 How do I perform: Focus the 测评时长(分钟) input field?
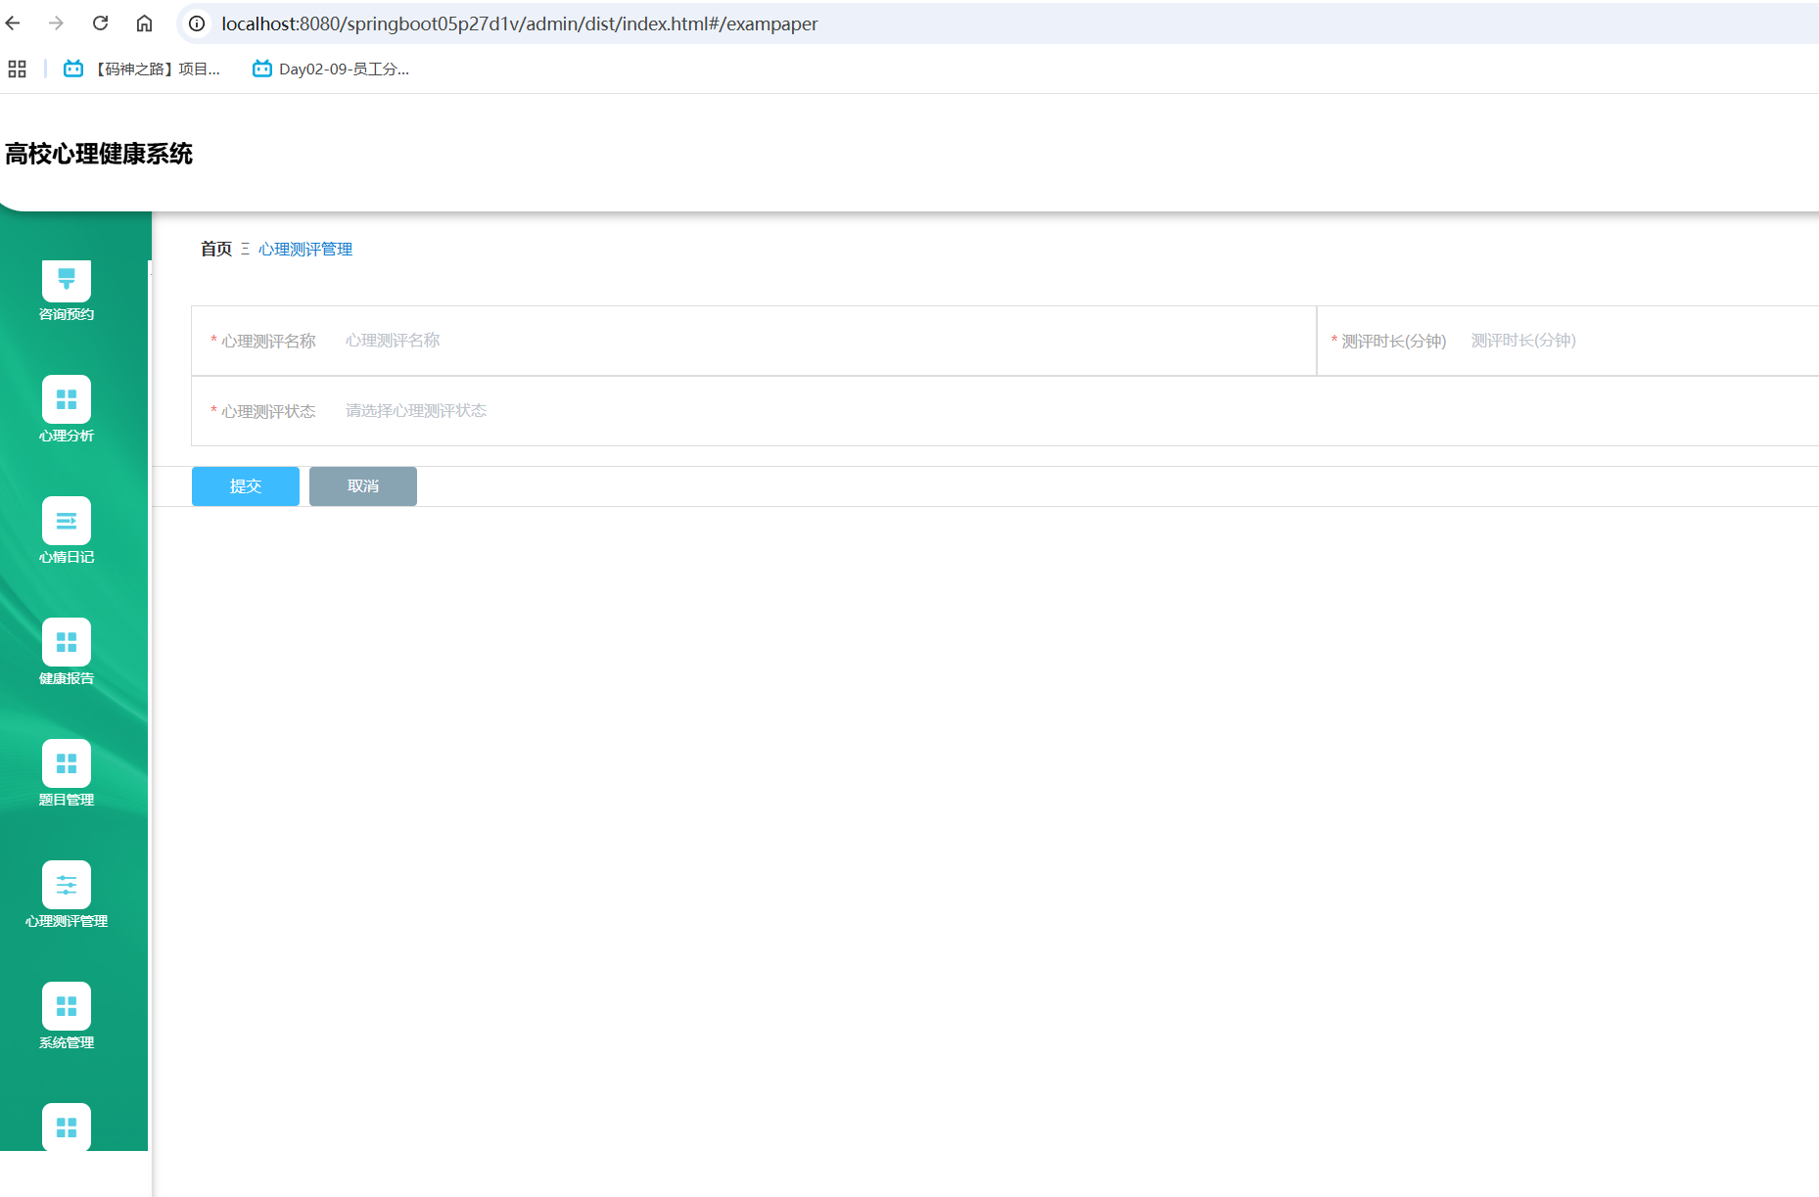pyautogui.click(x=1635, y=341)
